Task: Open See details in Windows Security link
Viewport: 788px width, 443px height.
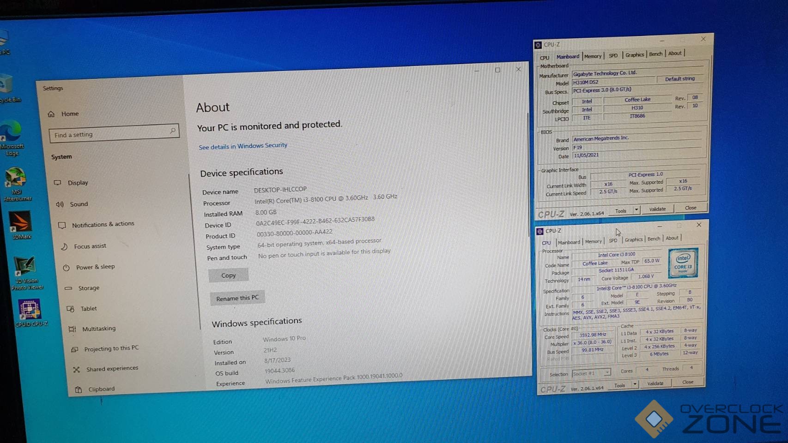Action: (x=243, y=146)
